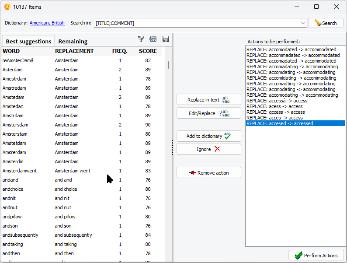Screen dimensions: 347x263
Task: Click the app icon in title bar
Action: click(7, 7)
